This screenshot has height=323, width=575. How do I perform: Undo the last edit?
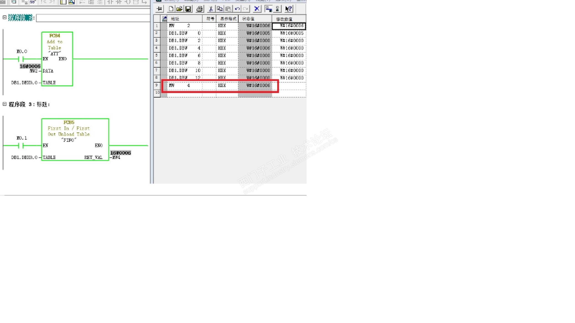pyautogui.click(x=237, y=9)
